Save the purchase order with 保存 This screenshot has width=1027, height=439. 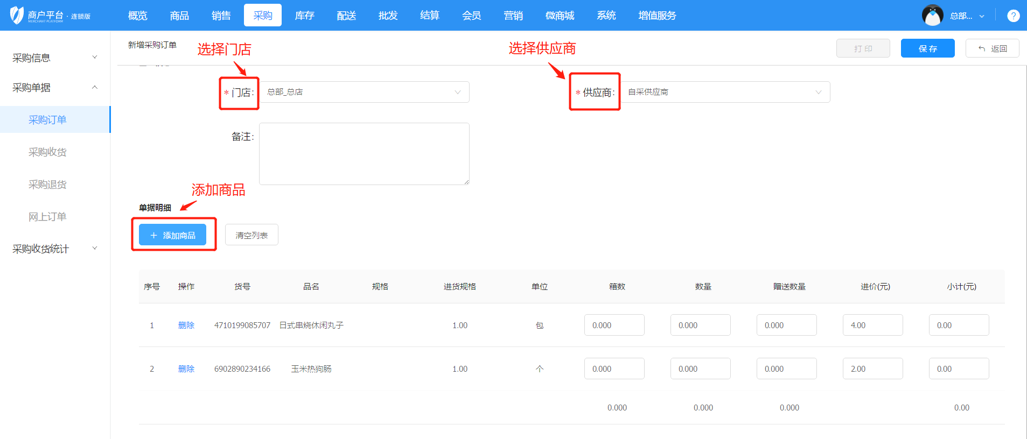(927, 48)
